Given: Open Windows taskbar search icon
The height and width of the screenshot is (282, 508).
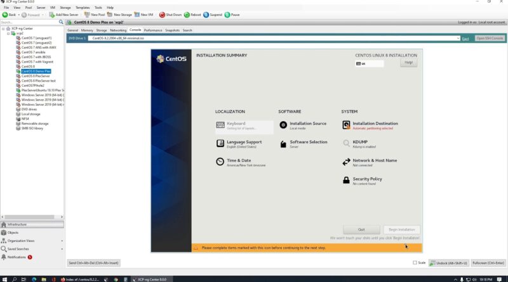Looking at the screenshot, I should coord(14,279).
